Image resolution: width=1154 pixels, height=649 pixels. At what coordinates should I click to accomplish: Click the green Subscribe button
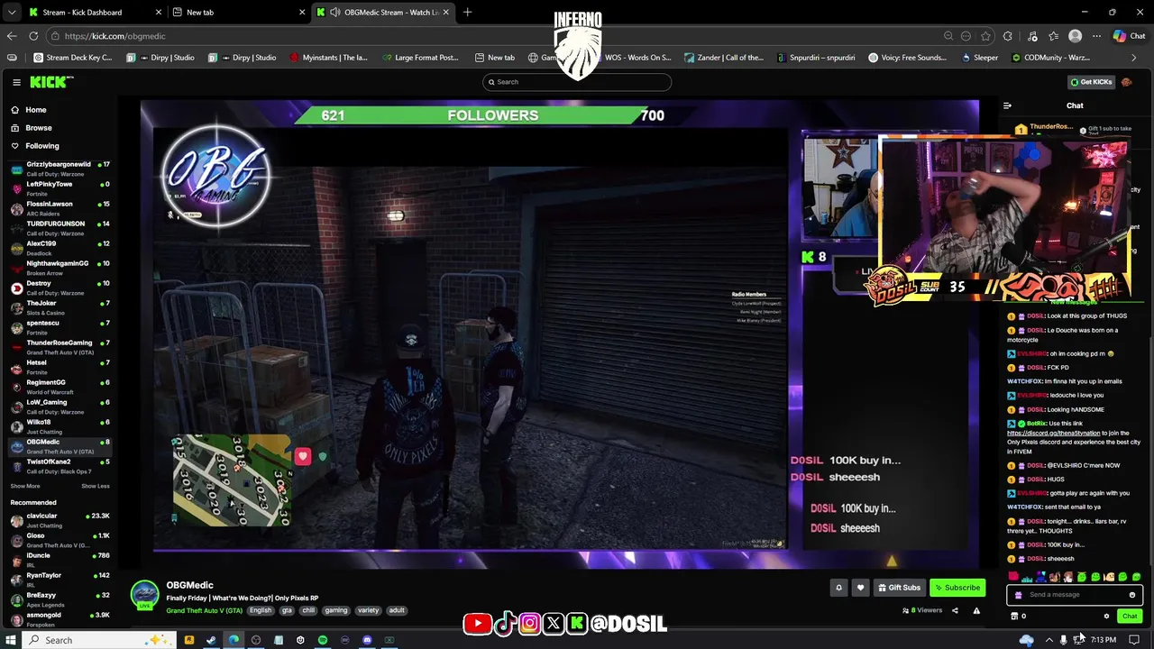coord(957,588)
